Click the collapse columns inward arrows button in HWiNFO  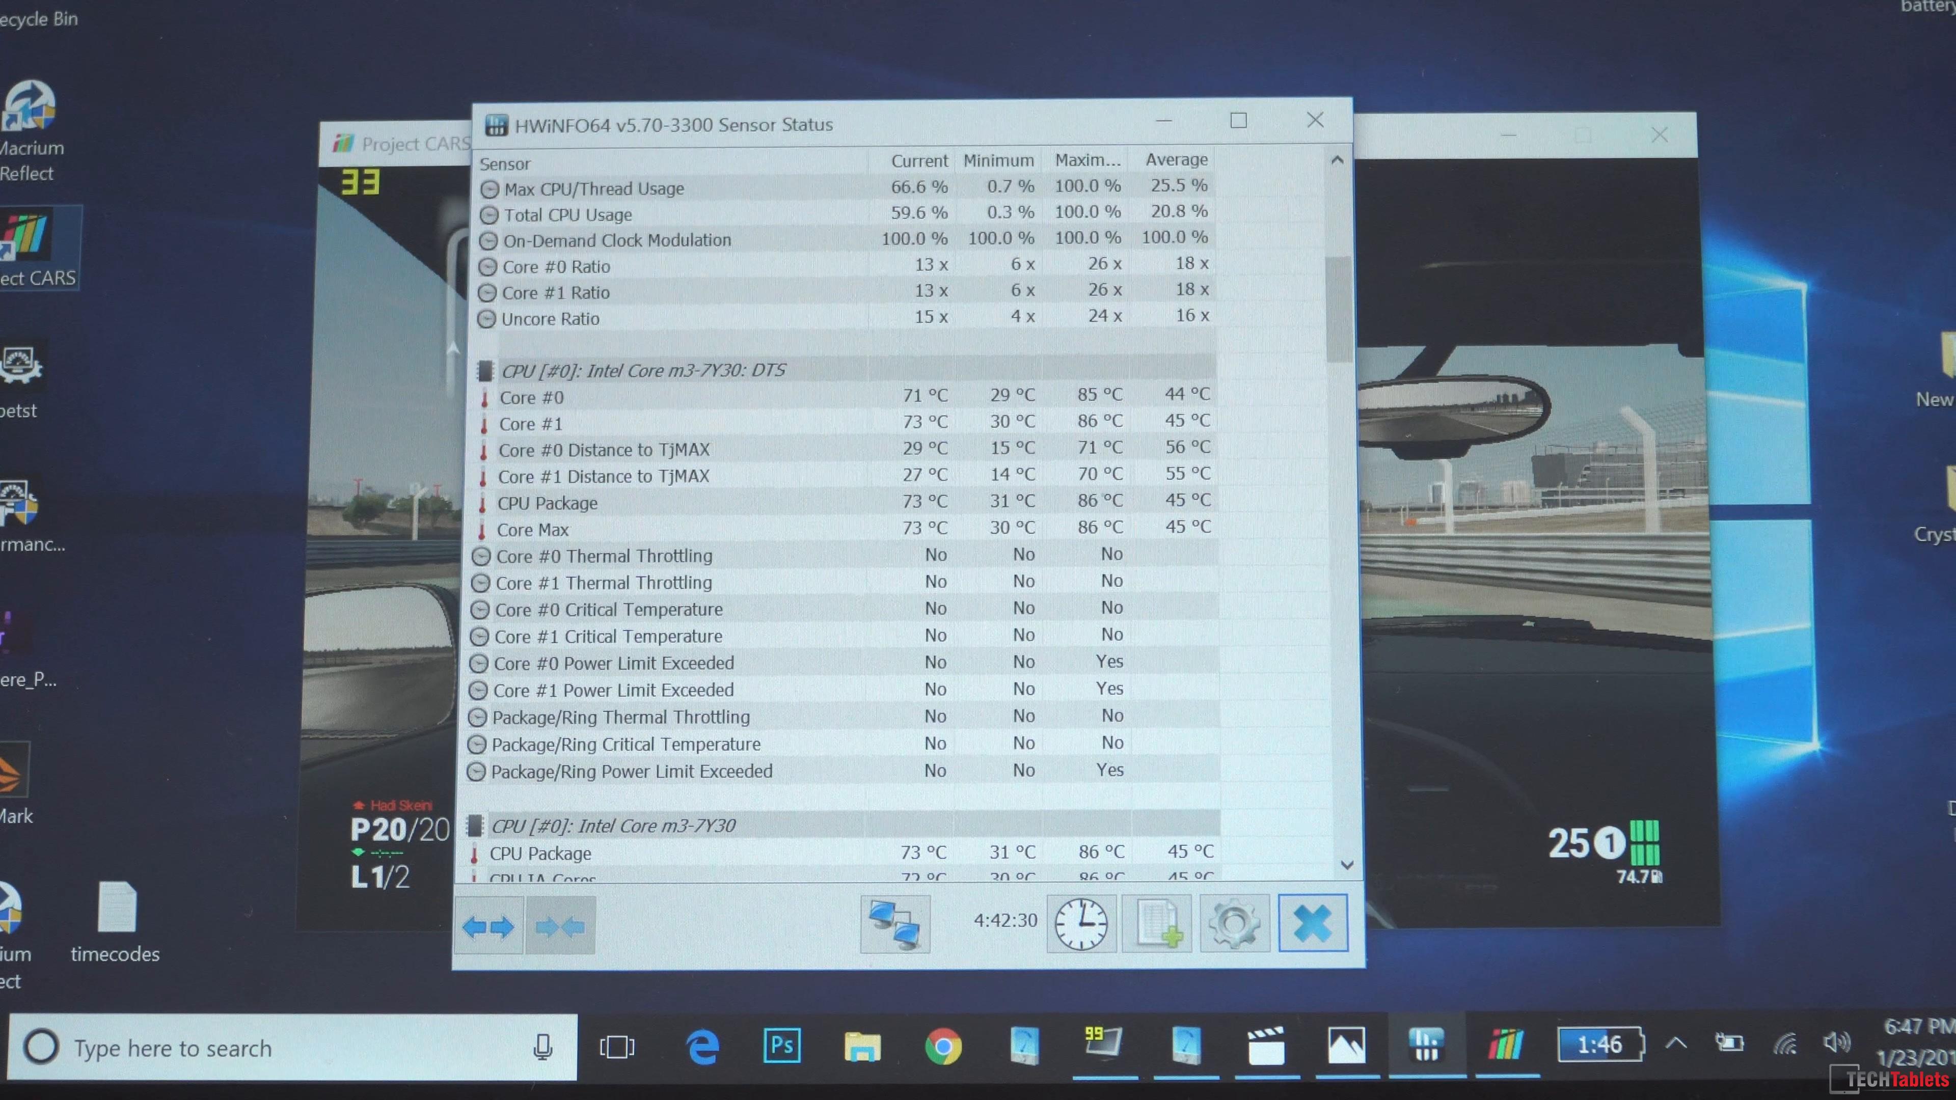(560, 925)
